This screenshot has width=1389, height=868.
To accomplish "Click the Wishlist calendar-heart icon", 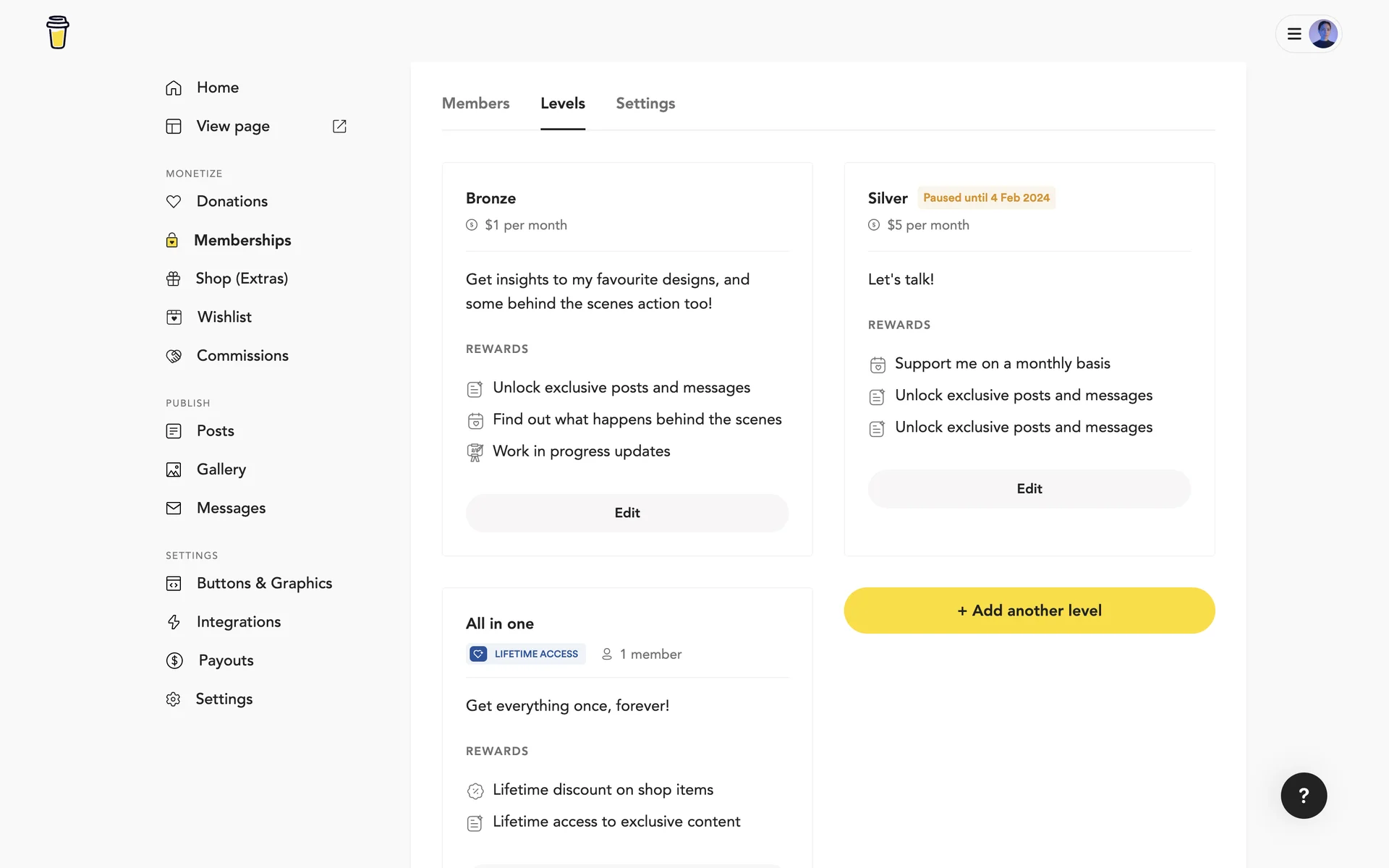I will pyautogui.click(x=174, y=317).
